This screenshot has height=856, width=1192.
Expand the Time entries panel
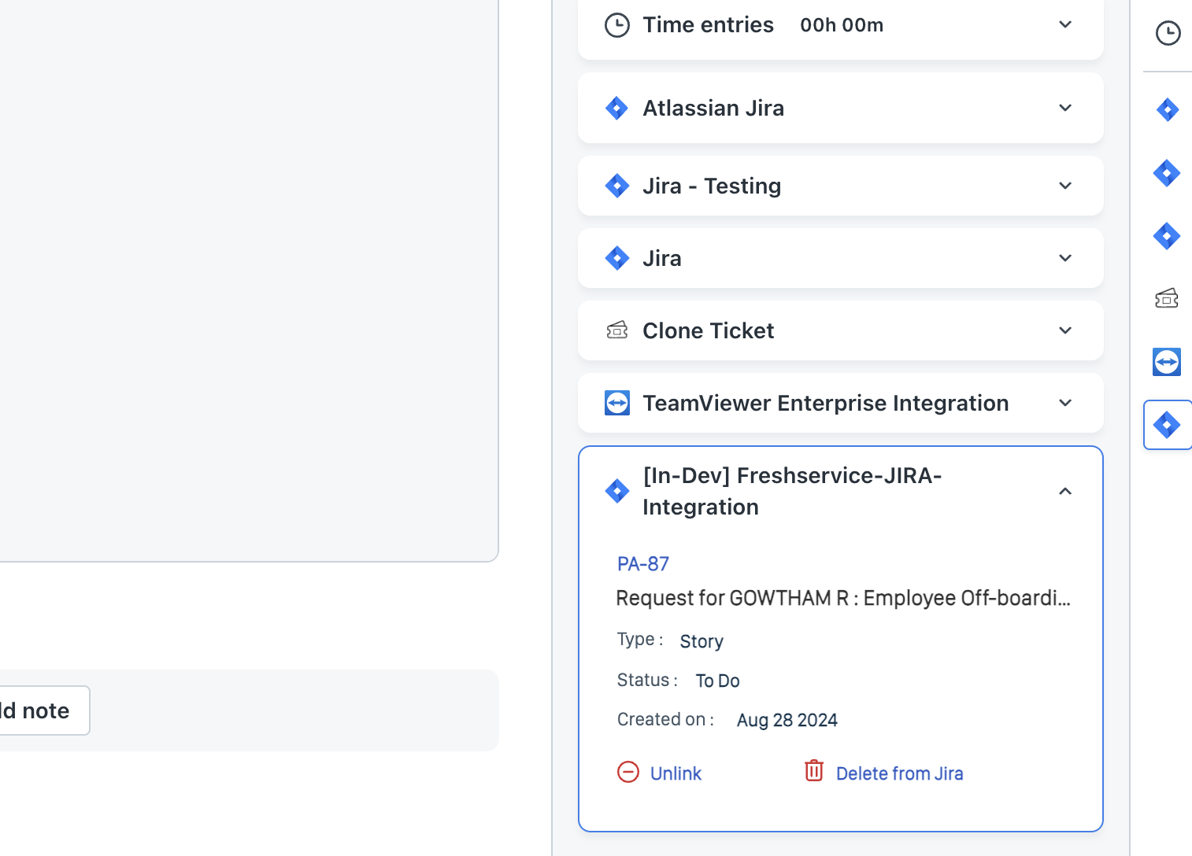click(x=1065, y=24)
